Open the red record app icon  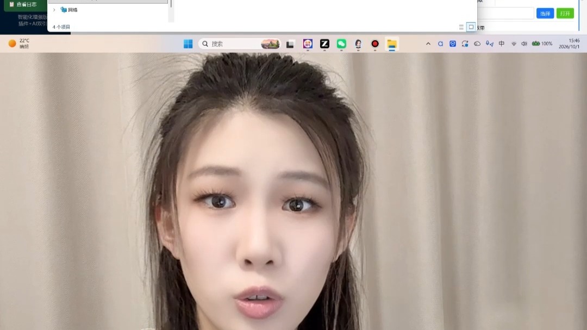(374, 44)
